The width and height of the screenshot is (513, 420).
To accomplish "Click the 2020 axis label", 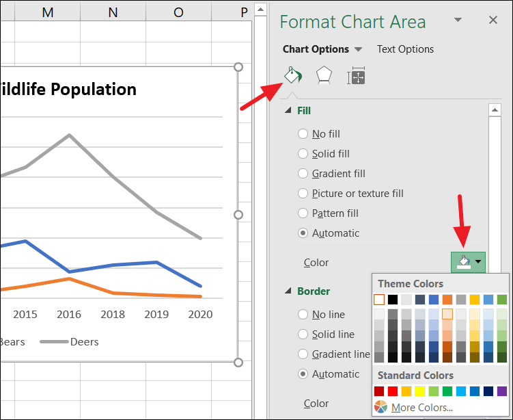I will click(200, 314).
